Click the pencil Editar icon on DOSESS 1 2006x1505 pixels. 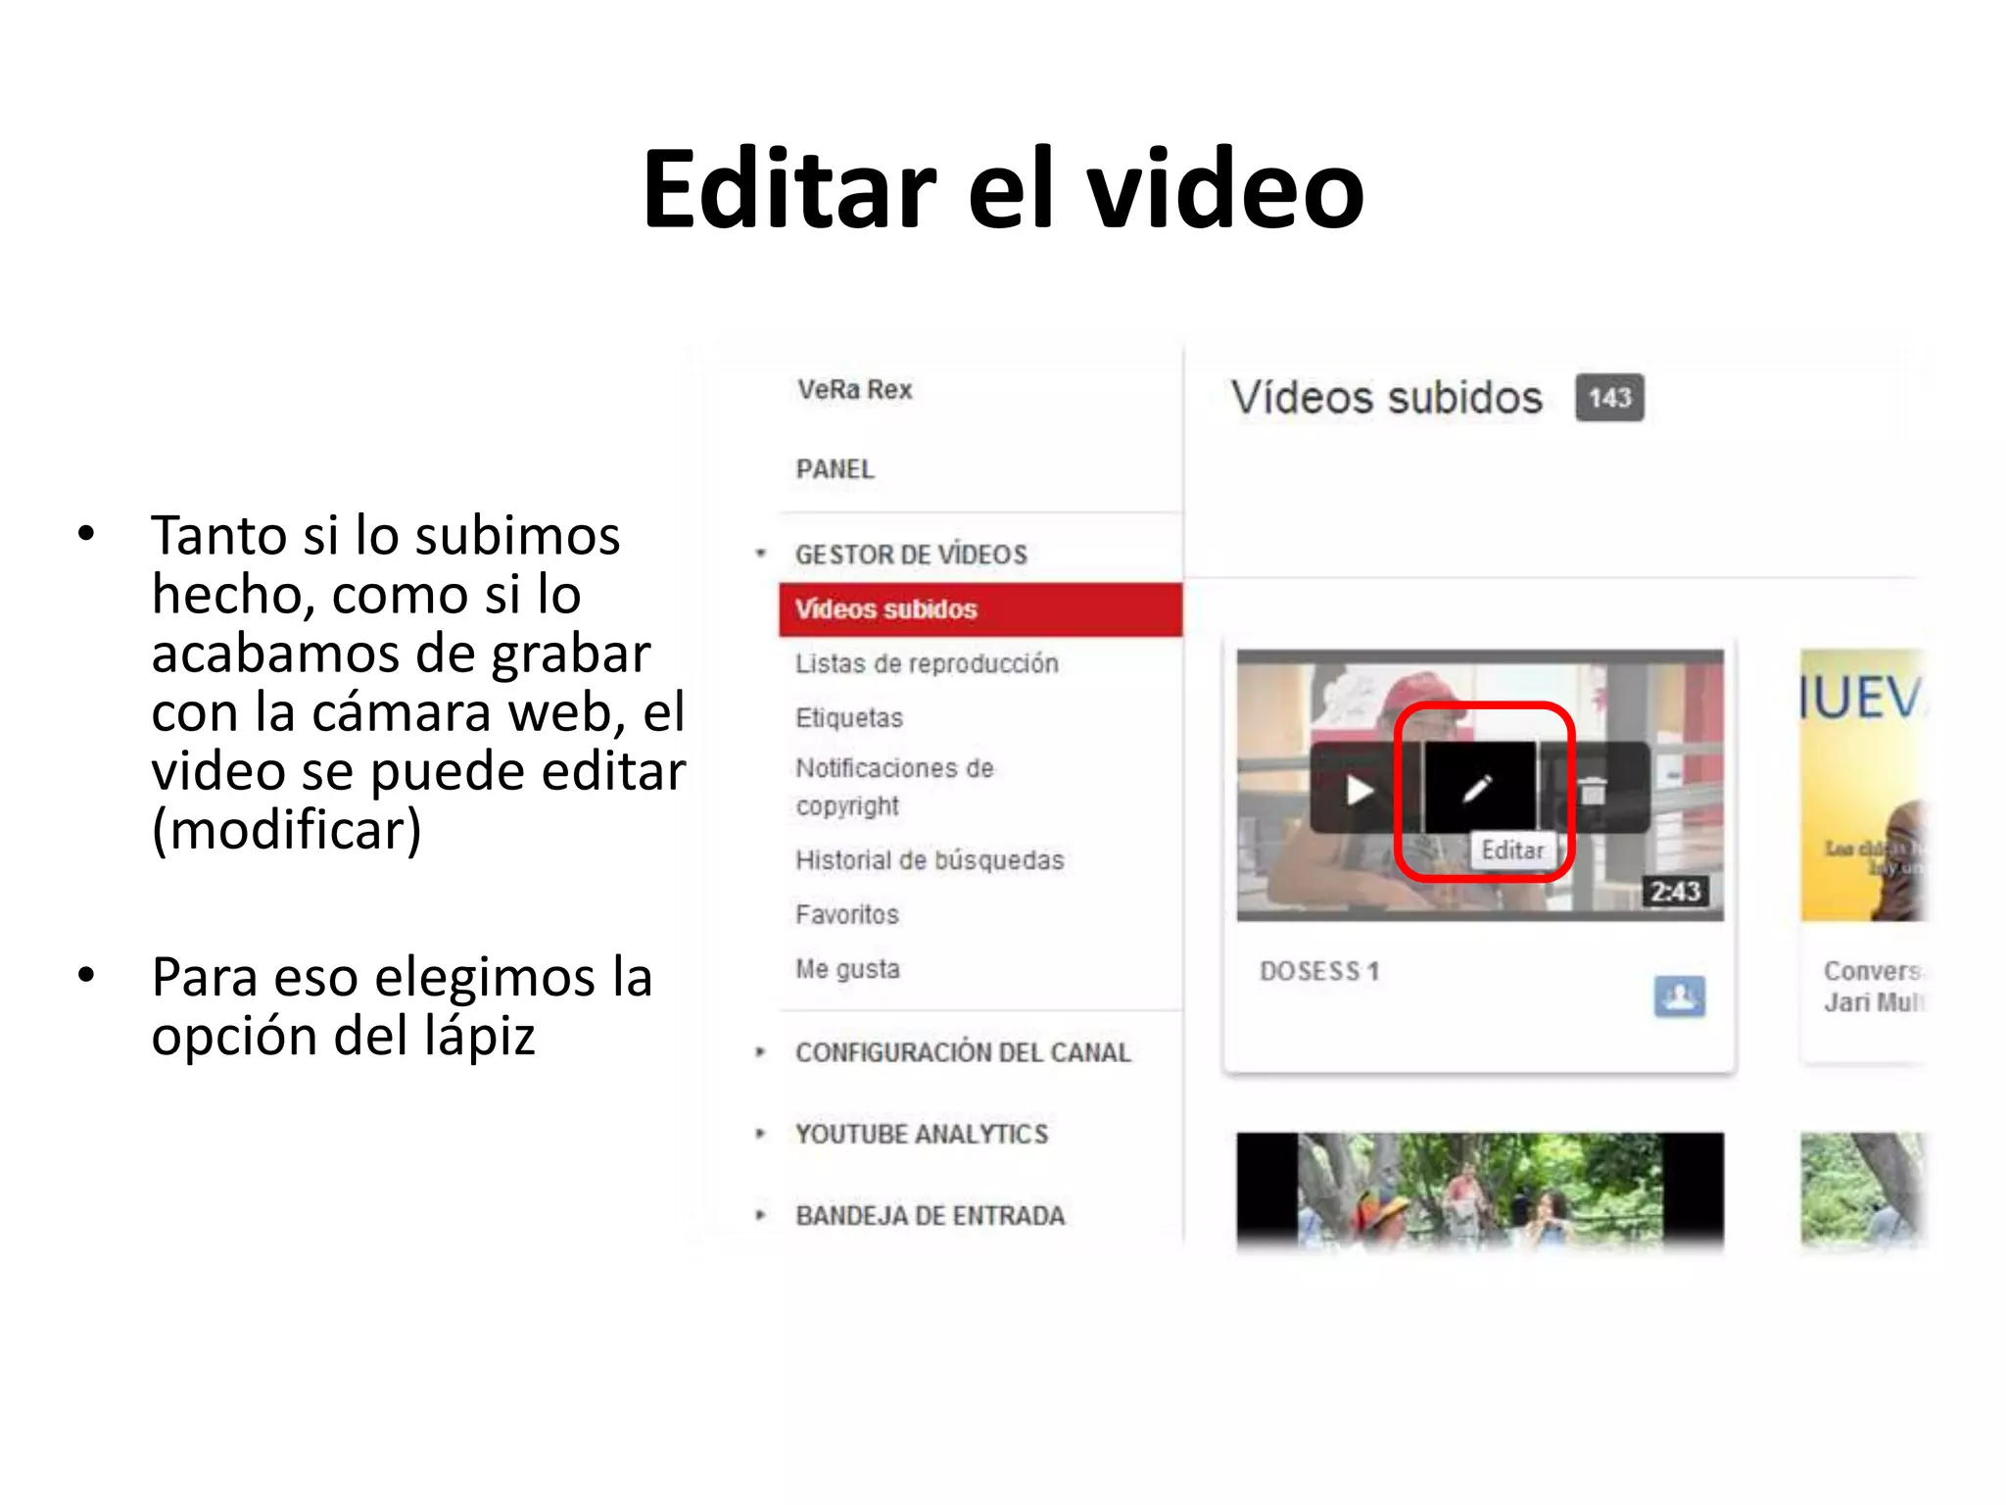click(x=1479, y=788)
